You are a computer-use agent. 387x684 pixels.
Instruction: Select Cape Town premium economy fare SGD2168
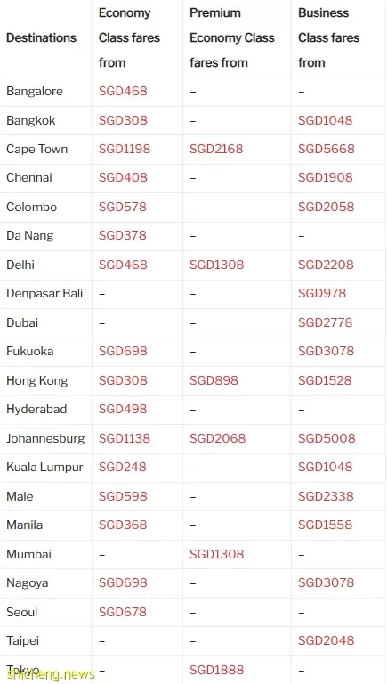click(216, 150)
